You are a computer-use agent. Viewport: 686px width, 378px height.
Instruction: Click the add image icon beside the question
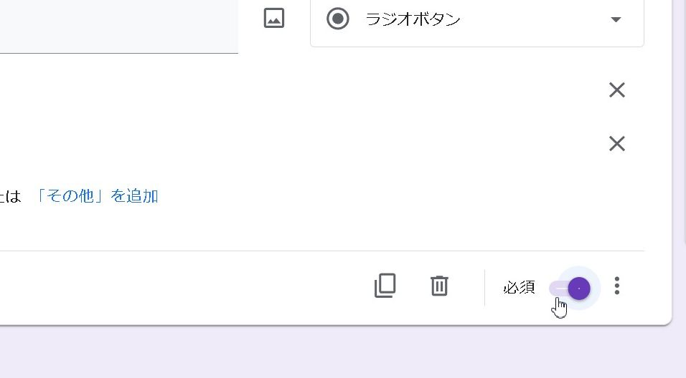pos(274,19)
